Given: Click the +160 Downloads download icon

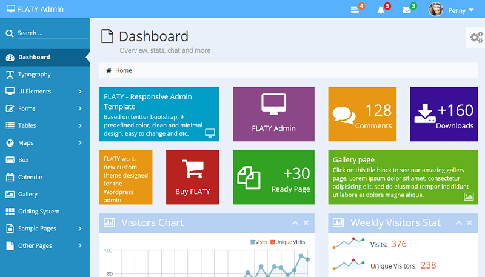Looking at the screenshot, I should click(425, 113).
